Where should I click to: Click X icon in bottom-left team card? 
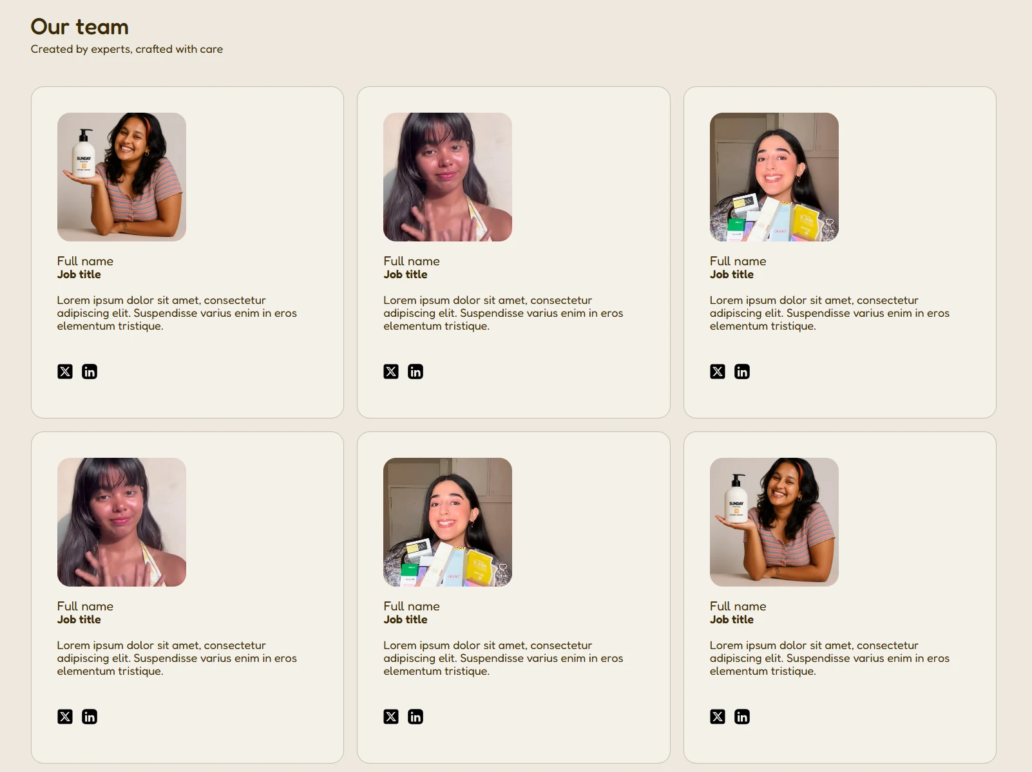click(x=65, y=717)
